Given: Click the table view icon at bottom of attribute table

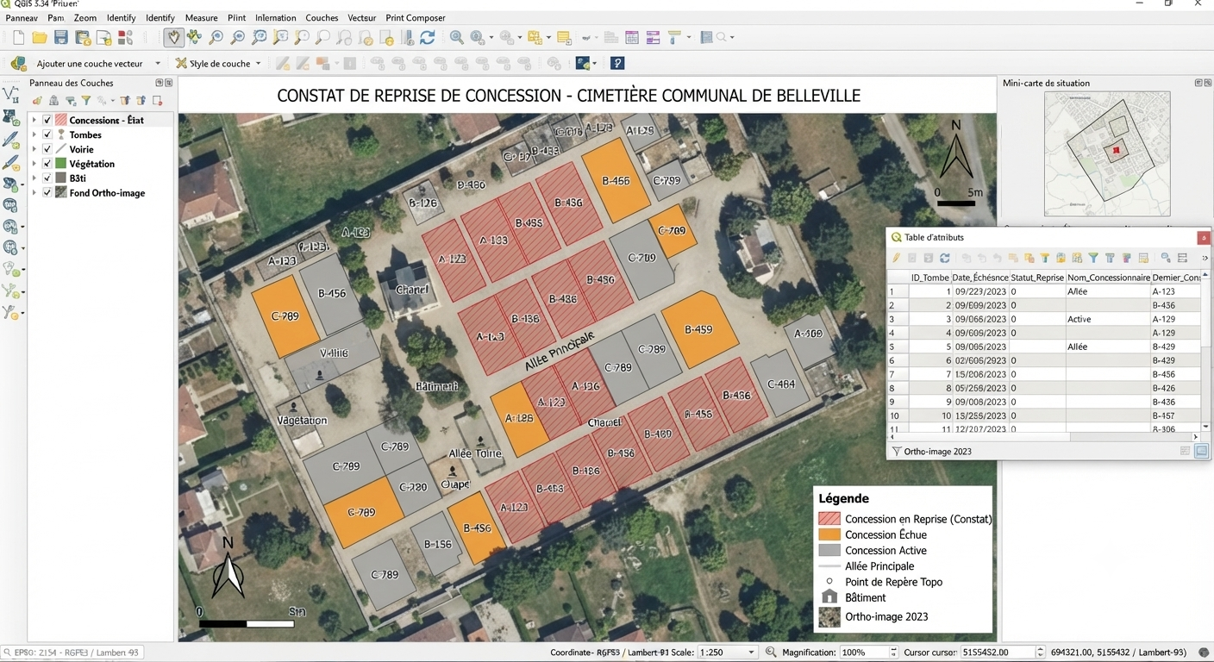Looking at the screenshot, I should 1202,451.
